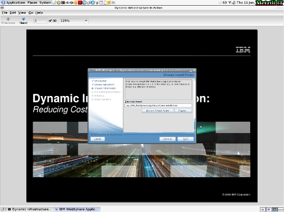
Task: Open the GNOME foot Applications icon
Action: [3, 2]
